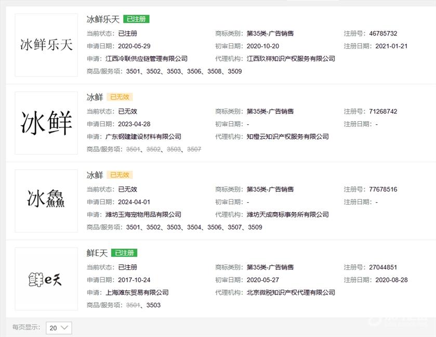Open applicant 江西冷联供应链管理有限公司
436x337 pixels.
coord(153,59)
